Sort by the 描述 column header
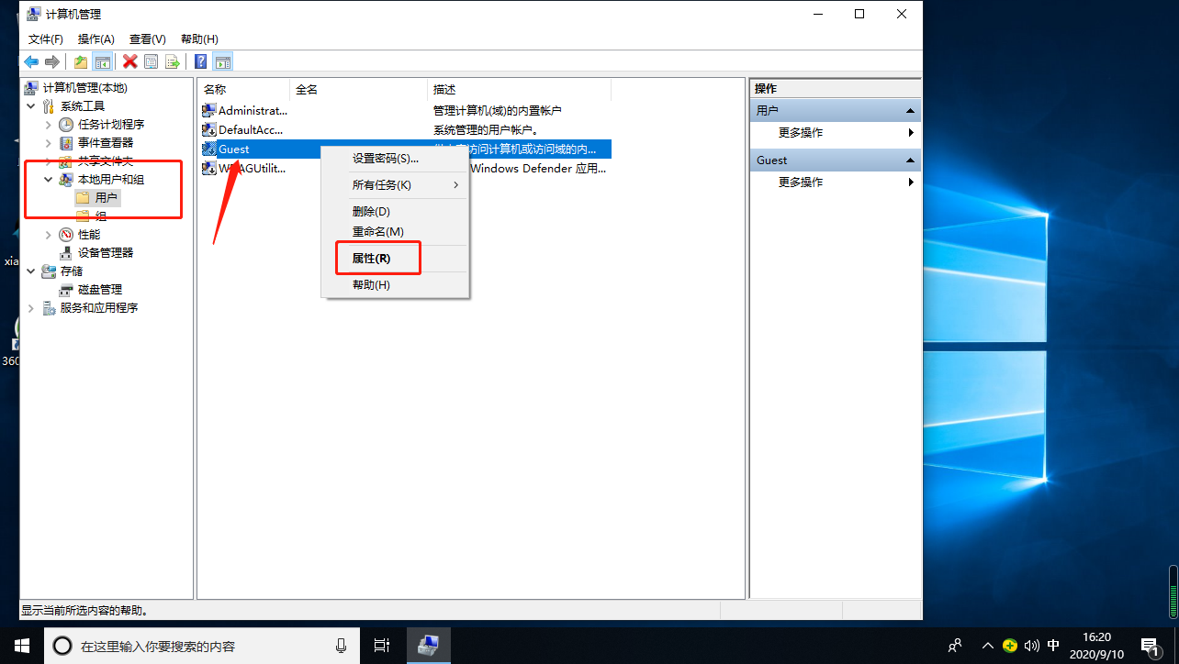Viewport: 1179px width, 664px height. click(520, 90)
